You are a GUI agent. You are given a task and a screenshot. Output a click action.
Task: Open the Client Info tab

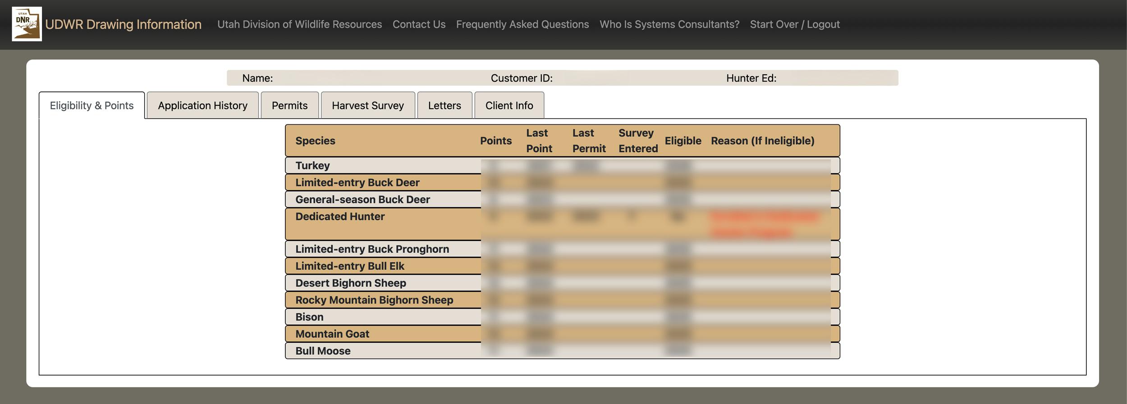(509, 105)
